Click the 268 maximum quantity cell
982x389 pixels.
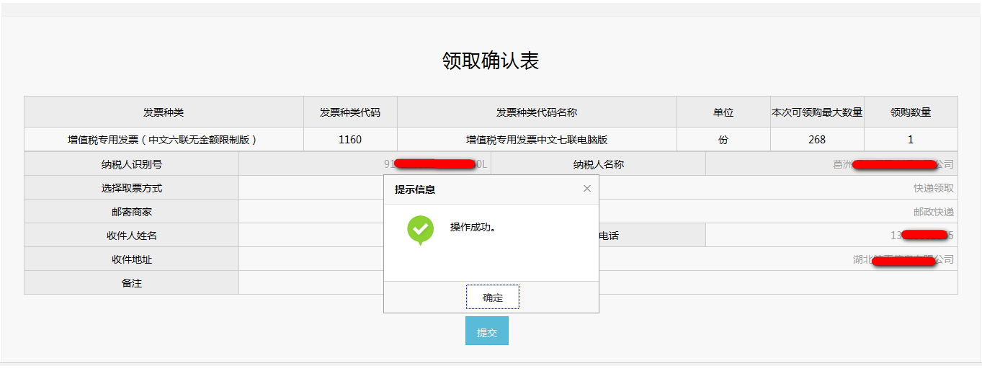pyautogui.click(x=817, y=140)
